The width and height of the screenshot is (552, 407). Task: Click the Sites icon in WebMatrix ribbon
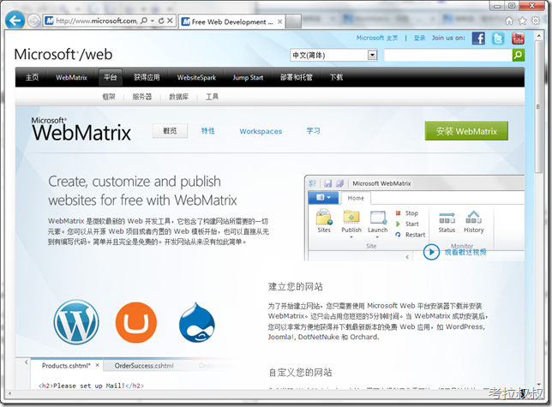click(x=324, y=221)
